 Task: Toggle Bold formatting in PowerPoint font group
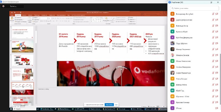tap(41, 21)
